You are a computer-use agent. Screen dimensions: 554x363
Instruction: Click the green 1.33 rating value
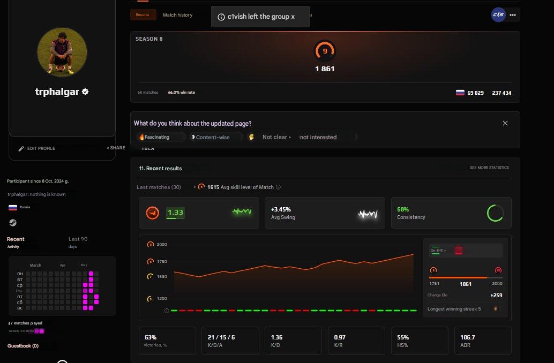point(175,212)
